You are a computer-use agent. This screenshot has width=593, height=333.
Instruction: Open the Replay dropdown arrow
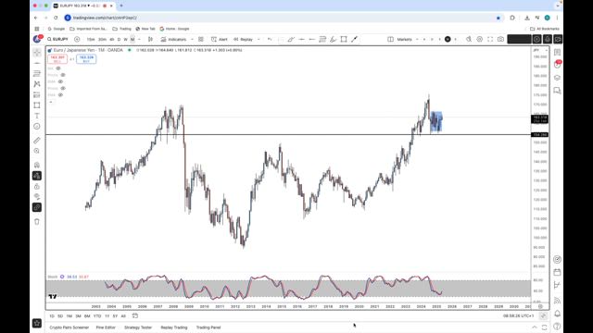click(259, 39)
